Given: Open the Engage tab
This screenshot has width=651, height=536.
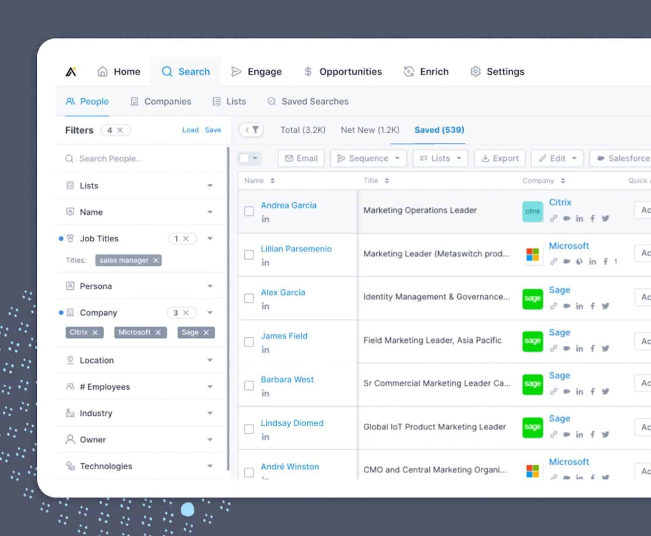Looking at the screenshot, I should (256, 72).
